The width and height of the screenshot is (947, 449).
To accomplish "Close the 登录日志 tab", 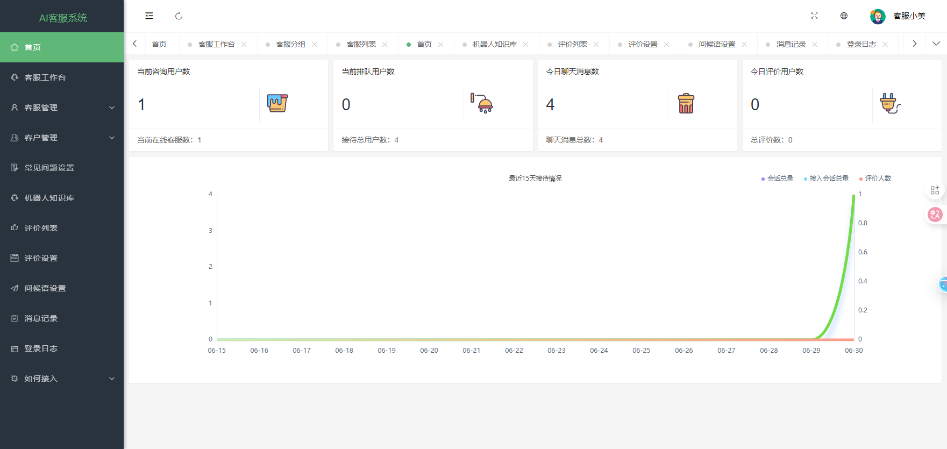I will [885, 45].
